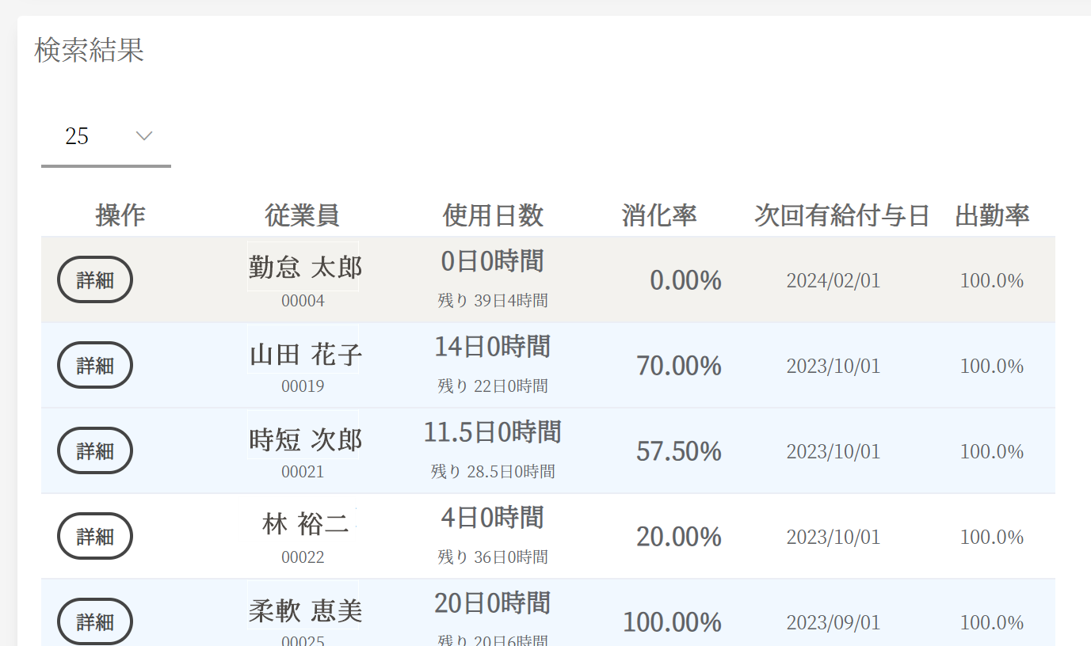This screenshot has width=1091, height=646.
Task: View 詳細 for 林 裕二
Action: pos(95,536)
